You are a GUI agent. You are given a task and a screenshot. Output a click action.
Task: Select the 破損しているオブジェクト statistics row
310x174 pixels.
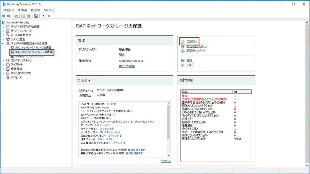click(216, 135)
